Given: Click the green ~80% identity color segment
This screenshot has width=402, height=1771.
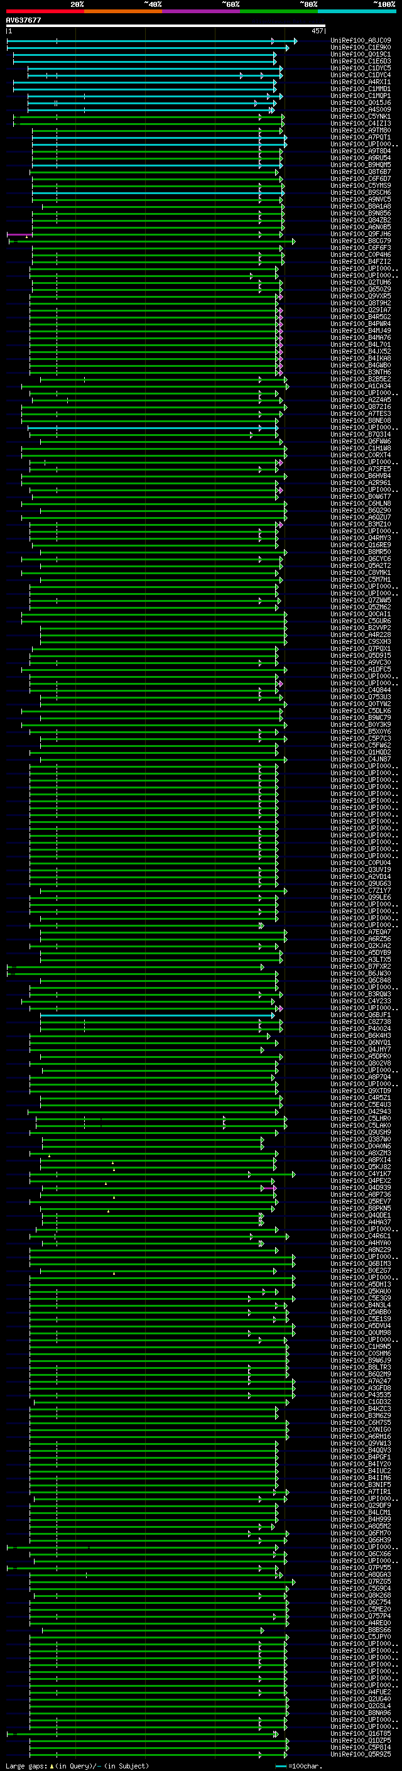Looking at the screenshot, I should click(279, 11).
